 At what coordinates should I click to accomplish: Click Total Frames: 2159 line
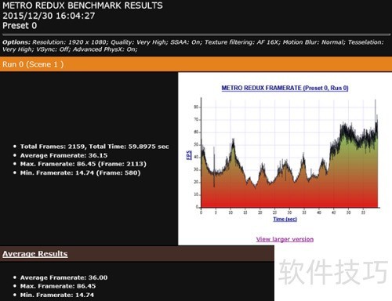(94, 147)
